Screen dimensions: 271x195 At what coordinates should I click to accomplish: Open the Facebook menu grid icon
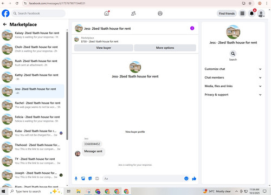pos(242,14)
